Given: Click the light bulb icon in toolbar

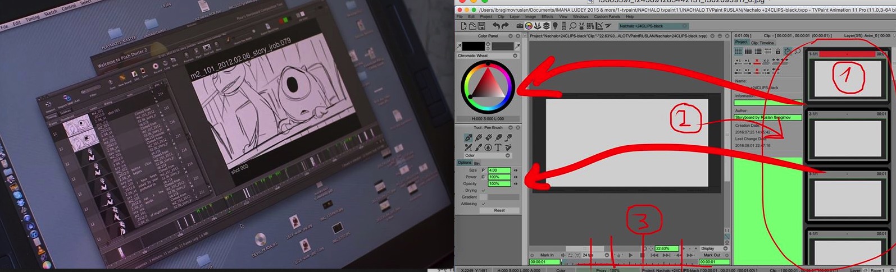Looking at the screenshot, I should tap(556, 26).
